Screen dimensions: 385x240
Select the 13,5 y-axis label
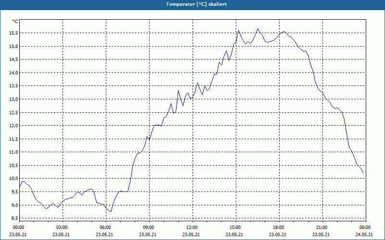tap(13, 86)
